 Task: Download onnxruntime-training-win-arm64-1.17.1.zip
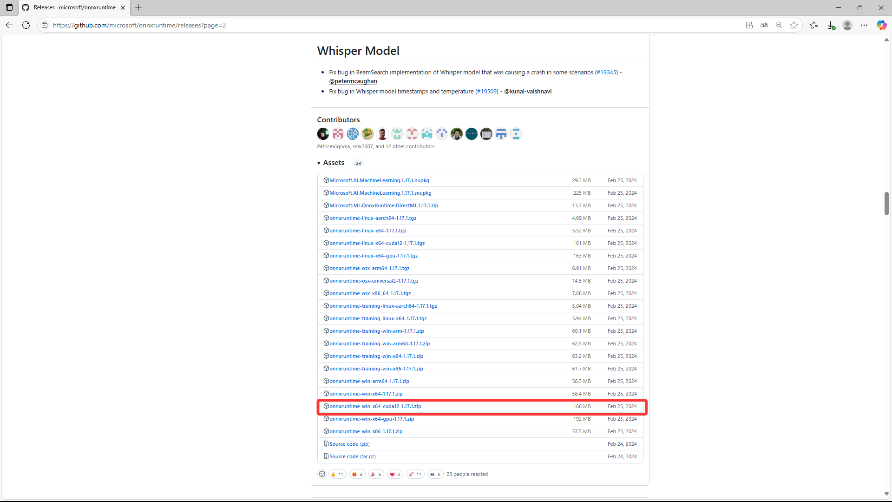click(x=380, y=343)
